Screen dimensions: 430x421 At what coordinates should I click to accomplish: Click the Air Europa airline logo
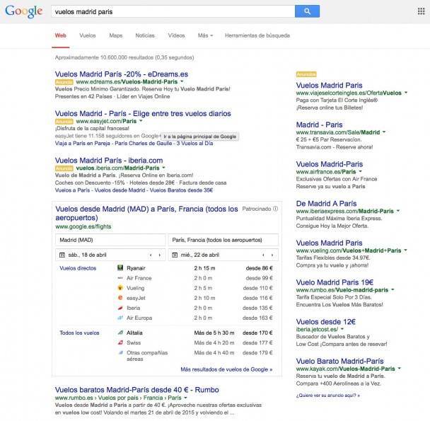(120, 318)
